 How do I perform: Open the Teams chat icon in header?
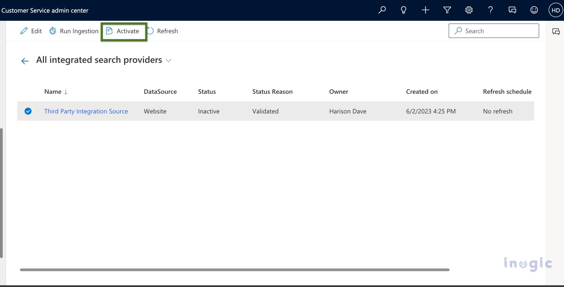coord(512,10)
